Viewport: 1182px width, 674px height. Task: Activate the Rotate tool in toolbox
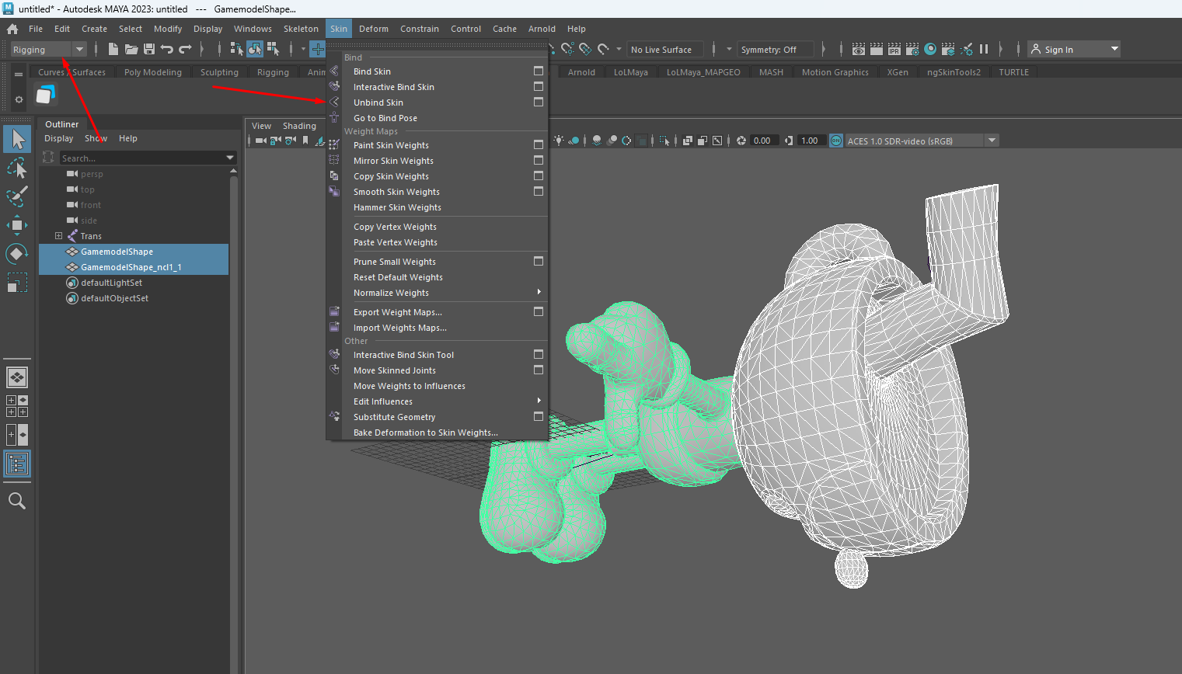pyautogui.click(x=17, y=254)
